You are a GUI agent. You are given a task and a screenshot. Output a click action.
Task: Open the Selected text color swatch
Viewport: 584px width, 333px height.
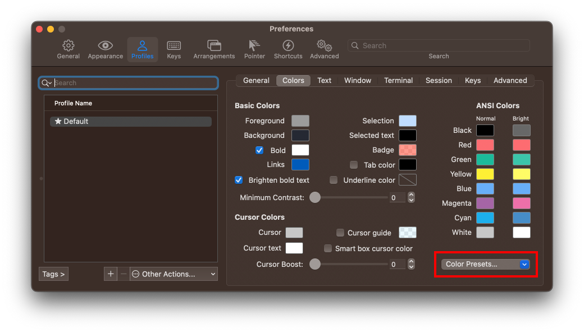[408, 135]
